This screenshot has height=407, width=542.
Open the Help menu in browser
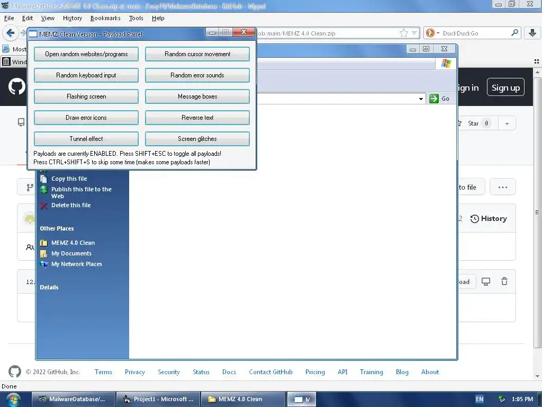click(x=158, y=18)
